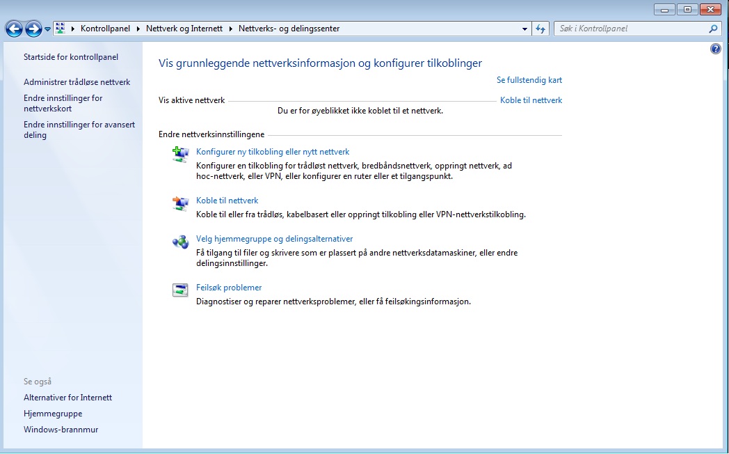Image resolution: width=729 pixels, height=454 pixels.
Task: Click the Control Panel icon in address bar
Action: click(x=60, y=29)
